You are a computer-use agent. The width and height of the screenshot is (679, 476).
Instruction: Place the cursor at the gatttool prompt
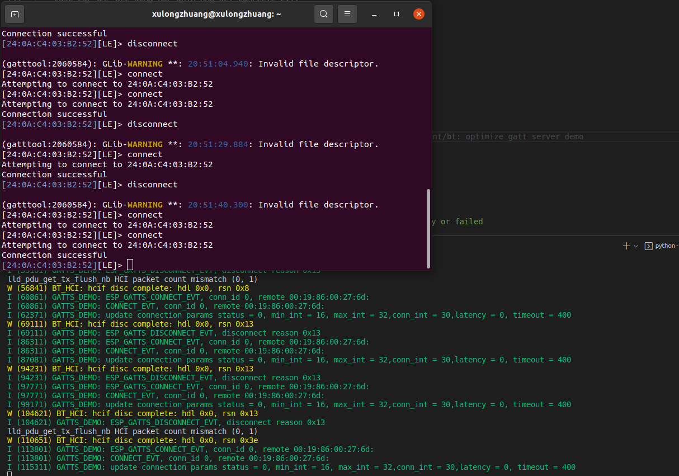point(130,265)
